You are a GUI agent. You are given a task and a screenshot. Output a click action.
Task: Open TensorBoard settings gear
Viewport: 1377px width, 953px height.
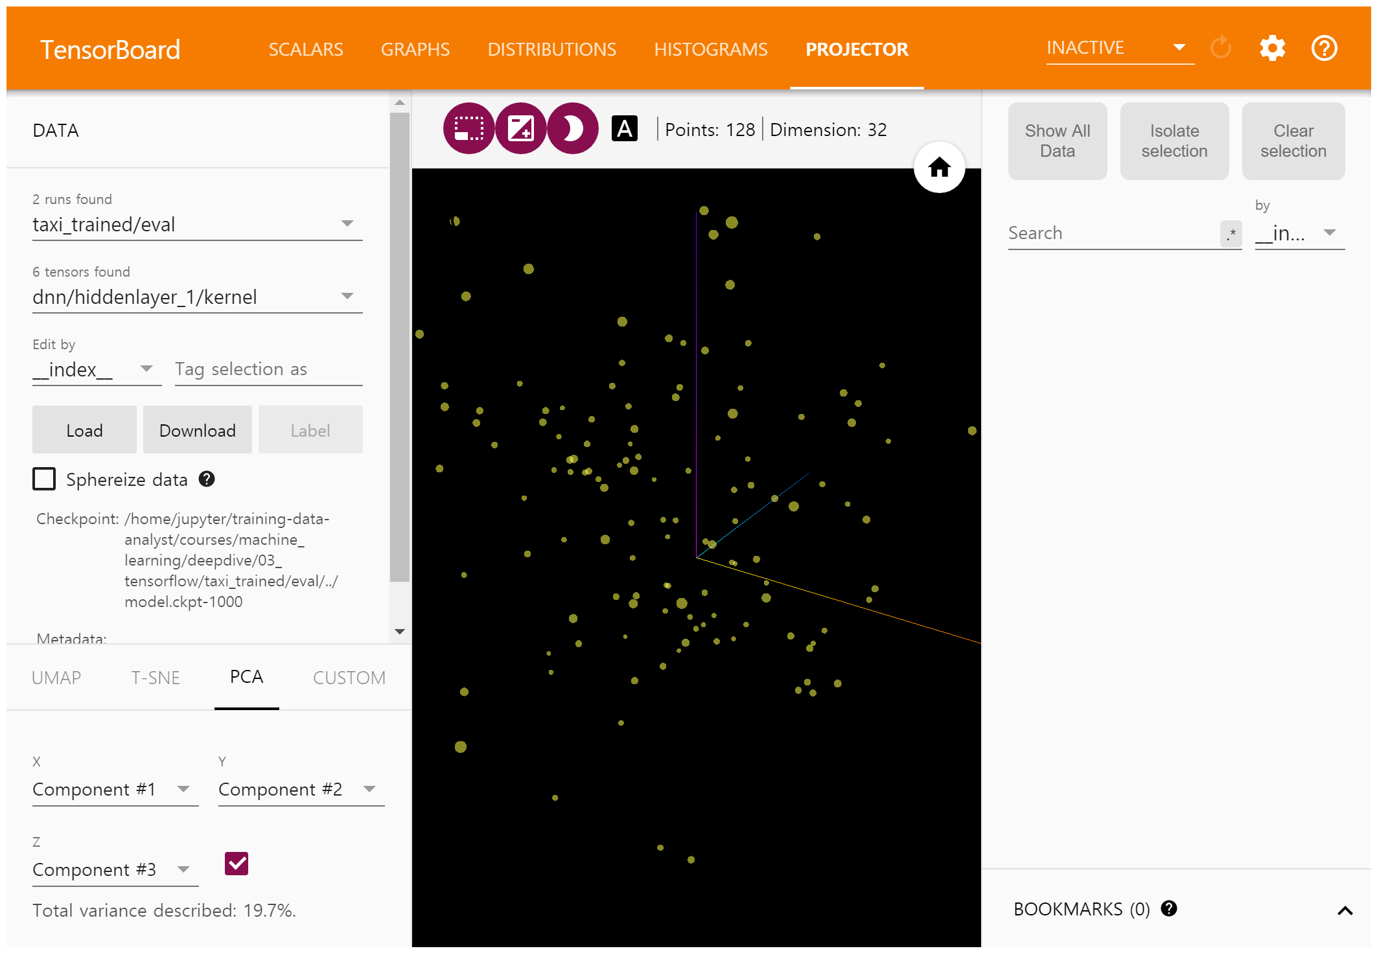tap(1272, 49)
